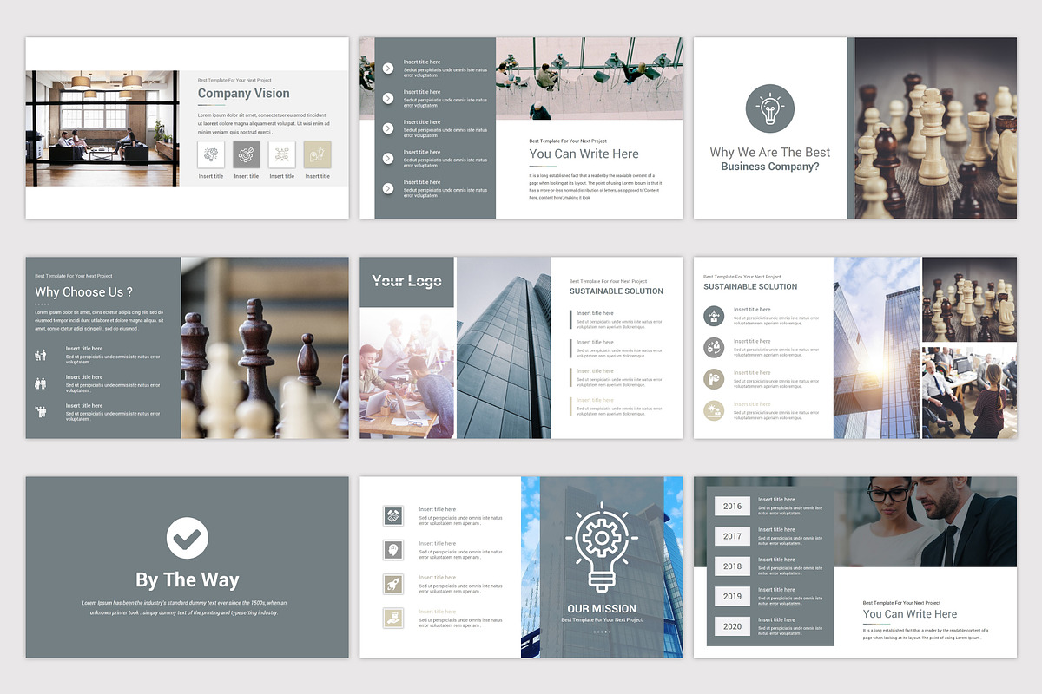1042x694 pixels.
Task: Click the Company Vision heading
Action: [244, 94]
